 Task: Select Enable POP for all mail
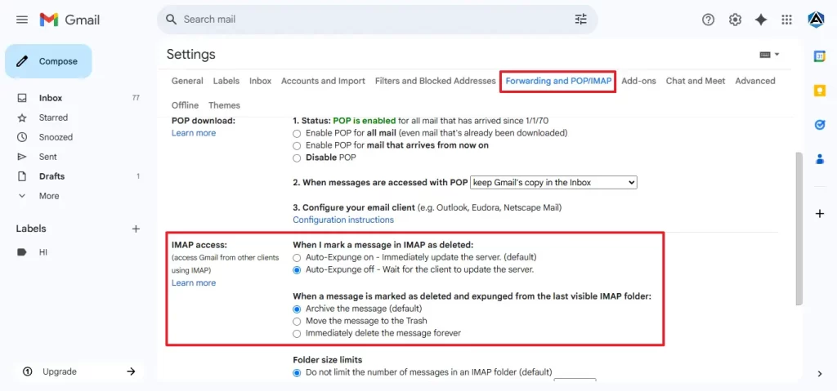pyautogui.click(x=297, y=133)
